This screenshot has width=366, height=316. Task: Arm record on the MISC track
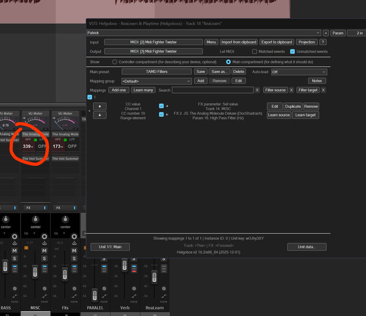45,237
